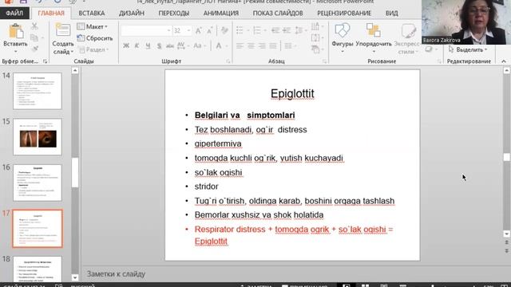Viewport: 511px width, 287px height.
Task: Switch to the ВСТАВКА ribbon tab
Action: (x=92, y=14)
